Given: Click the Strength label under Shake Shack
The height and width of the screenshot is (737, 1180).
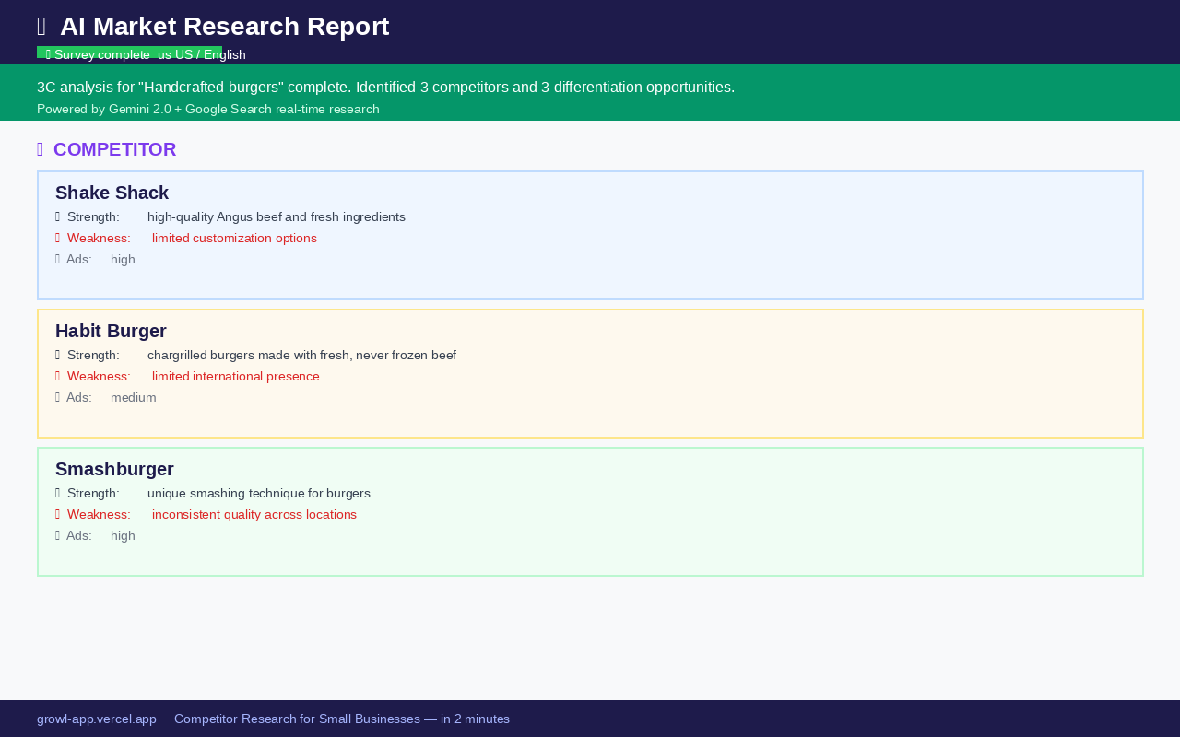Looking at the screenshot, I should 93,217.
